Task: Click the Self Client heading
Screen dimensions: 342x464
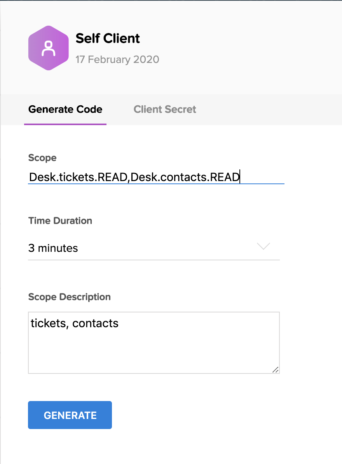Action: [108, 38]
